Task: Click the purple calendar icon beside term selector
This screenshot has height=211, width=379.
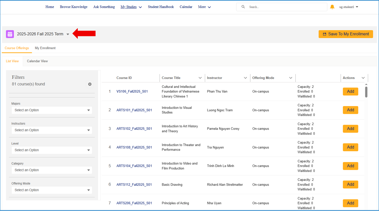Action: click(10, 34)
